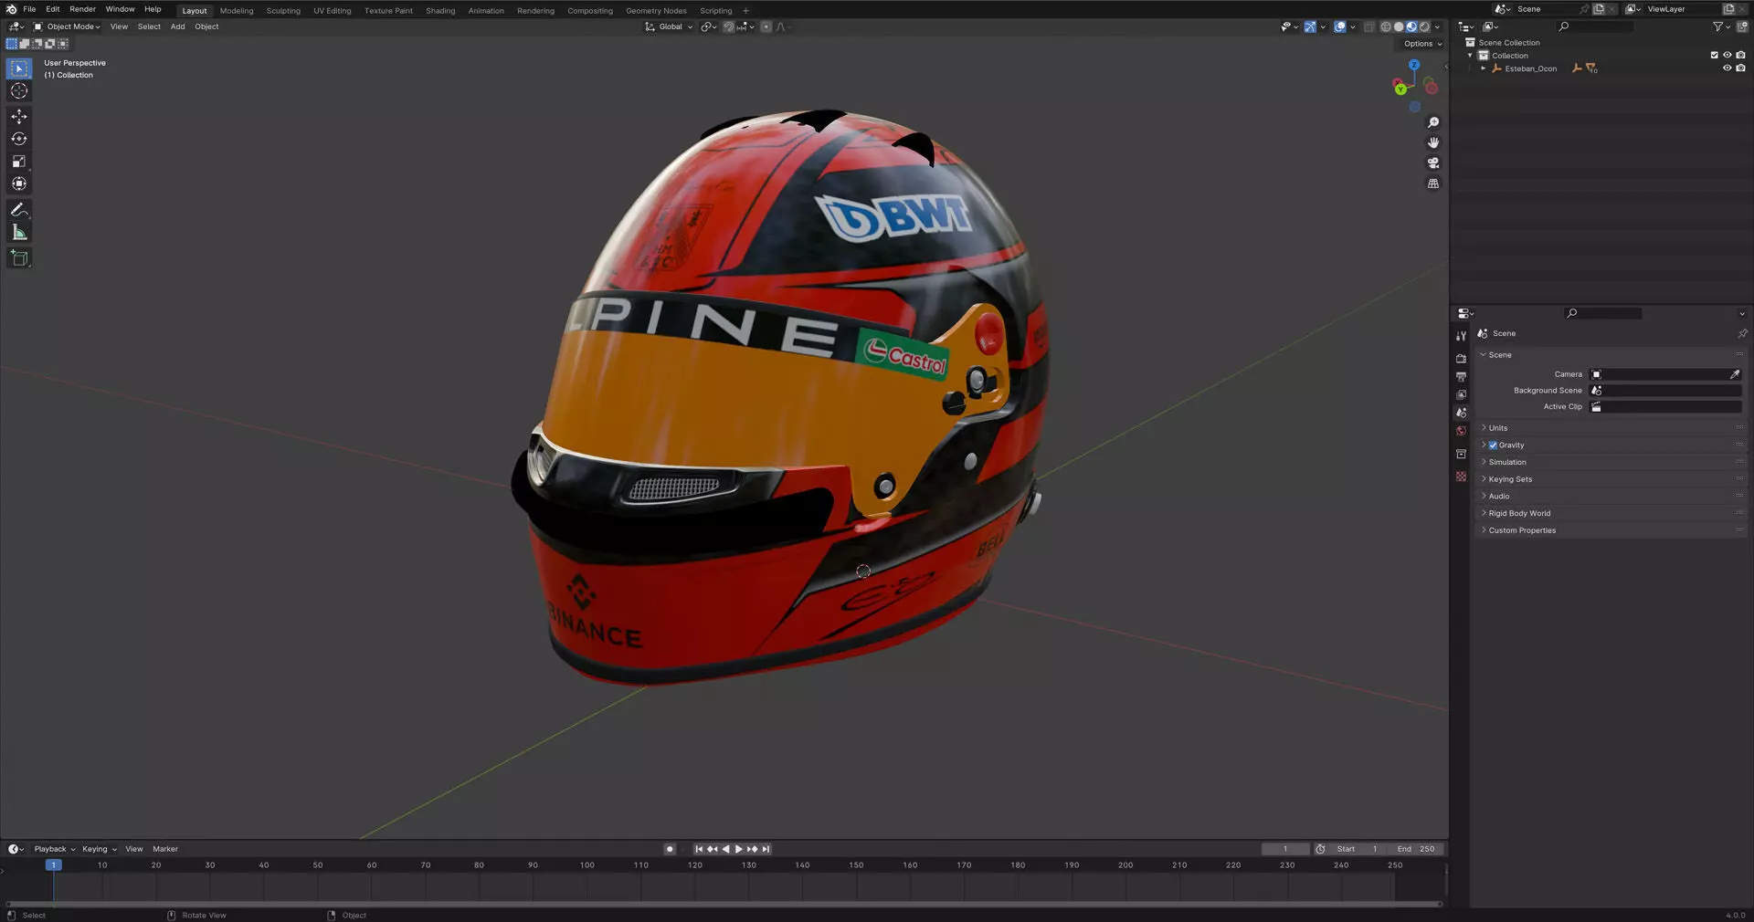The image size is (1754, 922).
Task: Jump to timeline end frame
Action: pyautogui.click(x=766, y=849)
